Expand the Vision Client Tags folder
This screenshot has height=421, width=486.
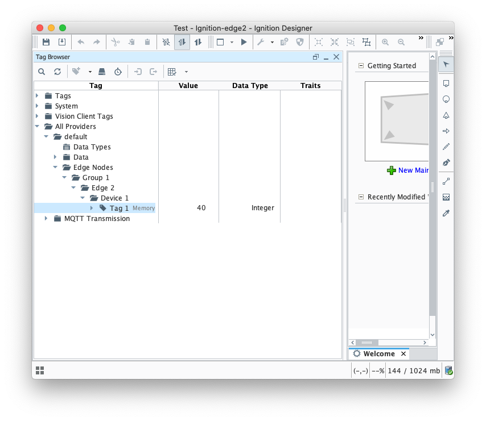click(37, 116)
